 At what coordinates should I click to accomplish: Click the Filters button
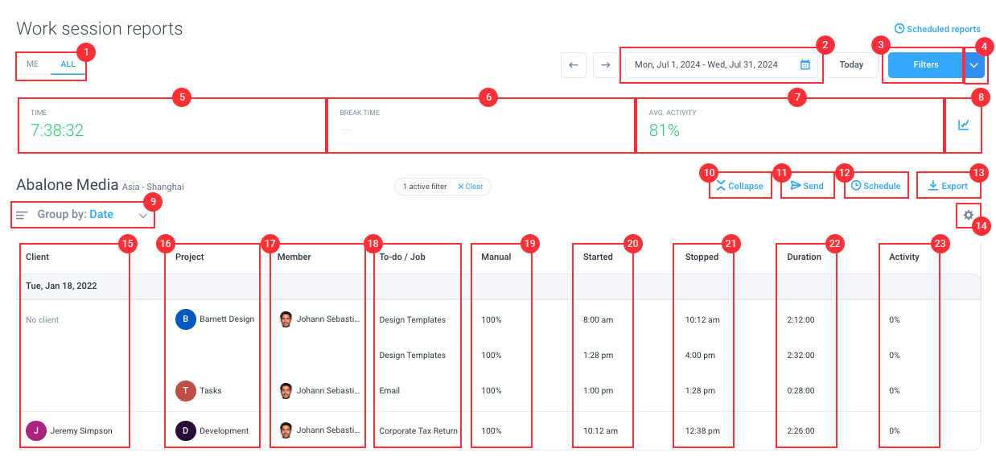[925, 65]
